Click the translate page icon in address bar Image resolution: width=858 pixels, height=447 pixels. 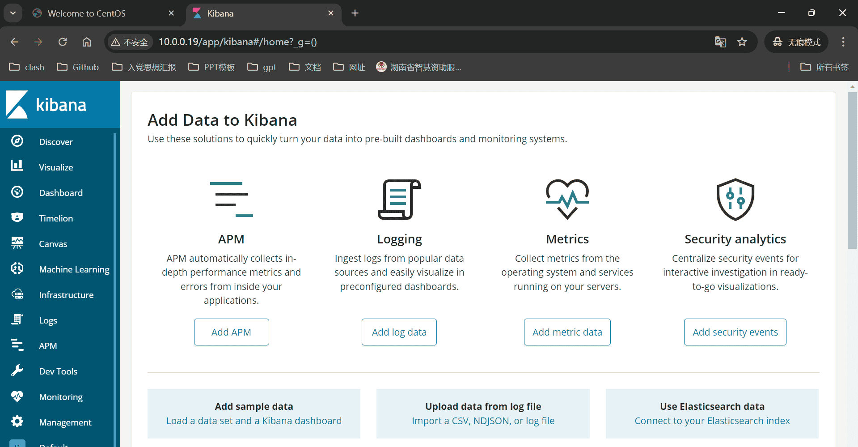[720, 42]
